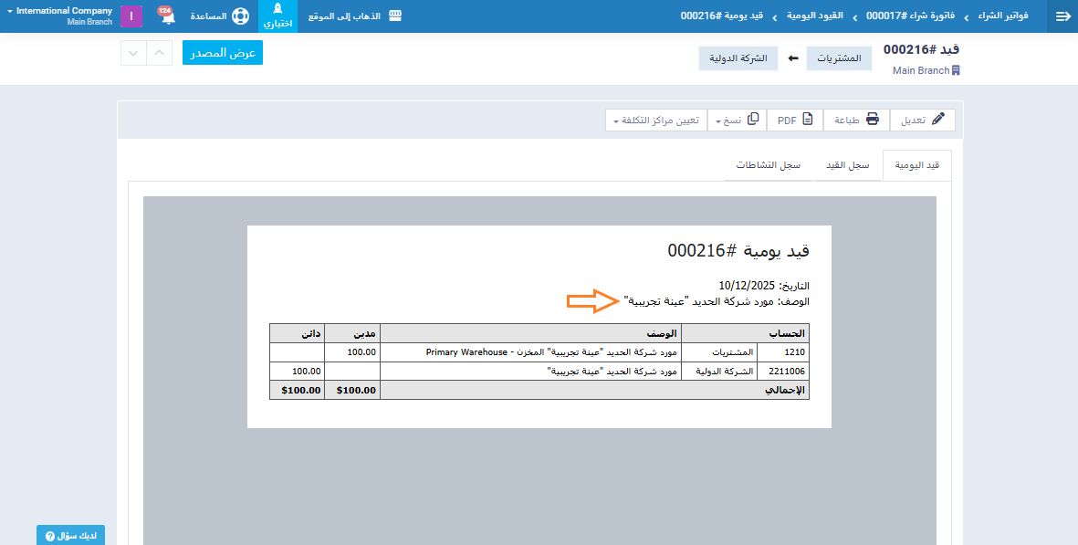Click the purple user avatar 'I'
The width and height of the screenshot is (1078, 545).
[131, 16]
